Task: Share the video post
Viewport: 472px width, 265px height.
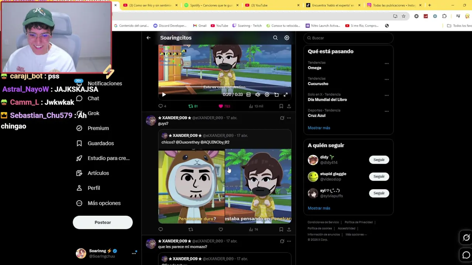Action: [289, 106]
